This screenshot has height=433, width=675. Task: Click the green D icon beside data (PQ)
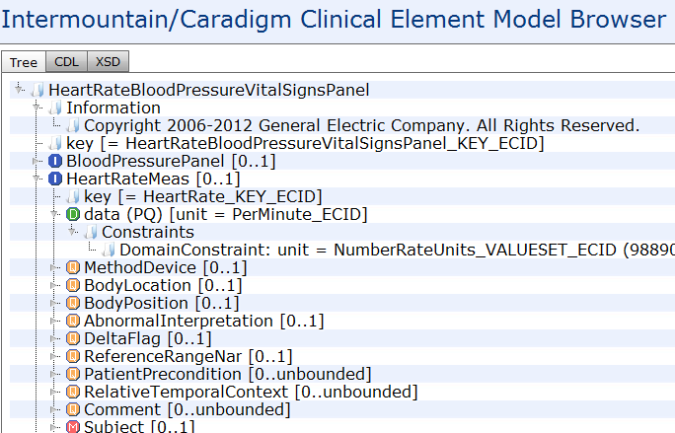coord(73,214)
